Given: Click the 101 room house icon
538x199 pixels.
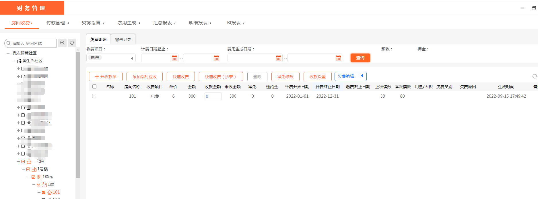Looking at the screenshot, I should click(50, 192).
